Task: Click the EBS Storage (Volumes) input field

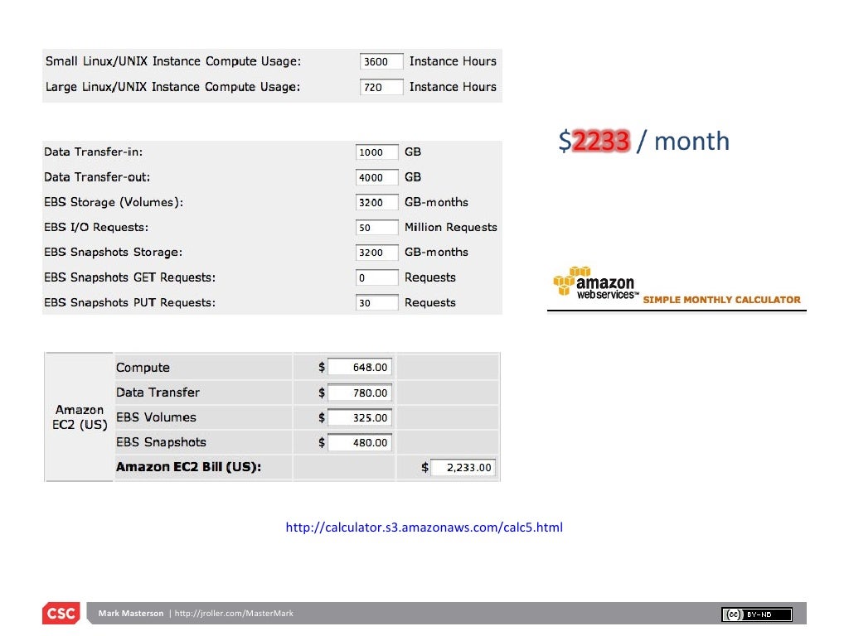Action: tap(377, 202)
